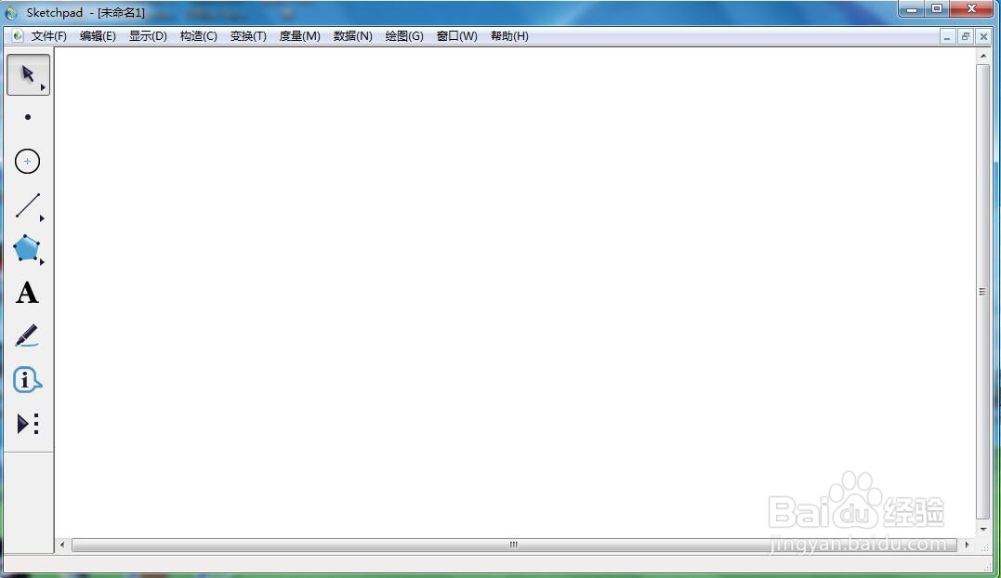Select the Point tool
The height and width of the screenshot is (578, 1001).
(28, 117)
